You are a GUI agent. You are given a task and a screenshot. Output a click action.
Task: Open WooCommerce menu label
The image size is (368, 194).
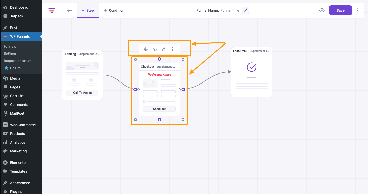tap(23, 125)
